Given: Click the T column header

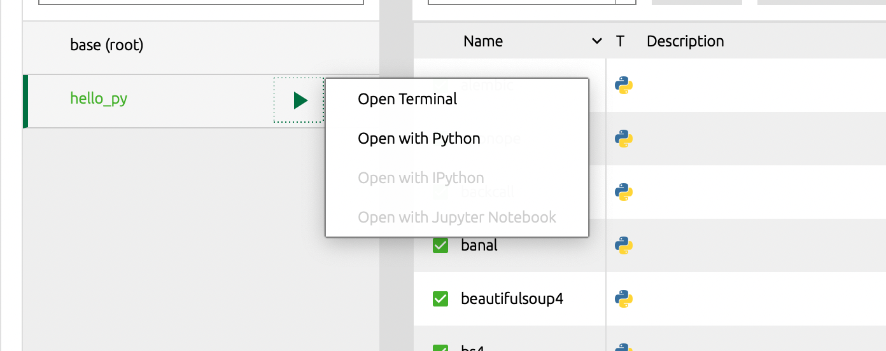Looking at the screenshot, I should point(620,41).
